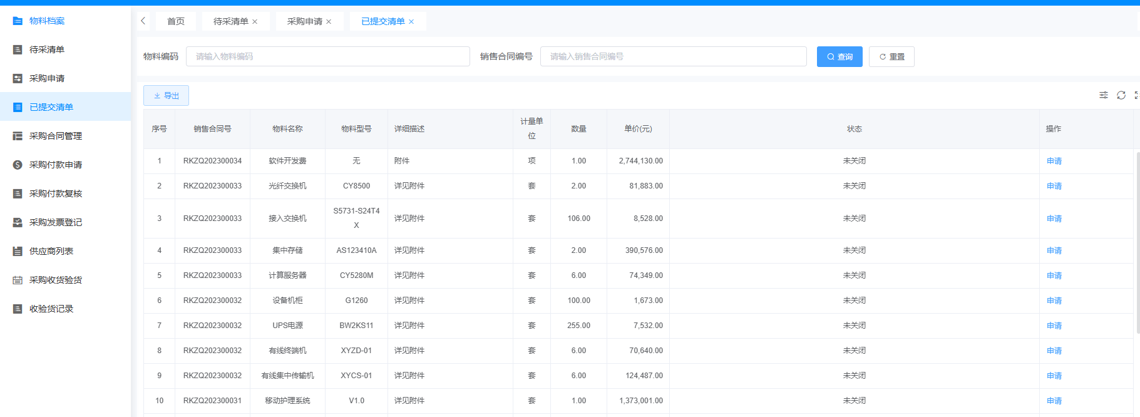
Task: Click the 导出 export button
Action: click(166, 96)
